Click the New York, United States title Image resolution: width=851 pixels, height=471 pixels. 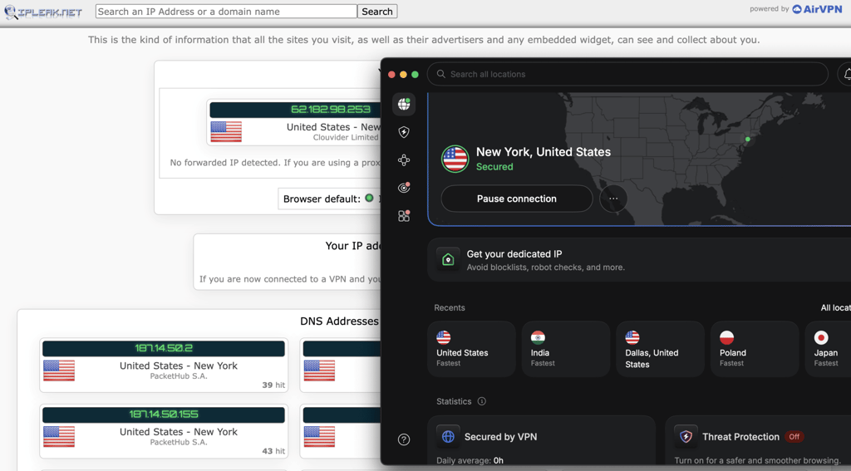tap(544, 152)
